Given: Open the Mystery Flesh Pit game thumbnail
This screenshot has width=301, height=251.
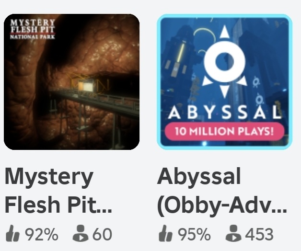Looking at the screenshot, I should [71, 82].
